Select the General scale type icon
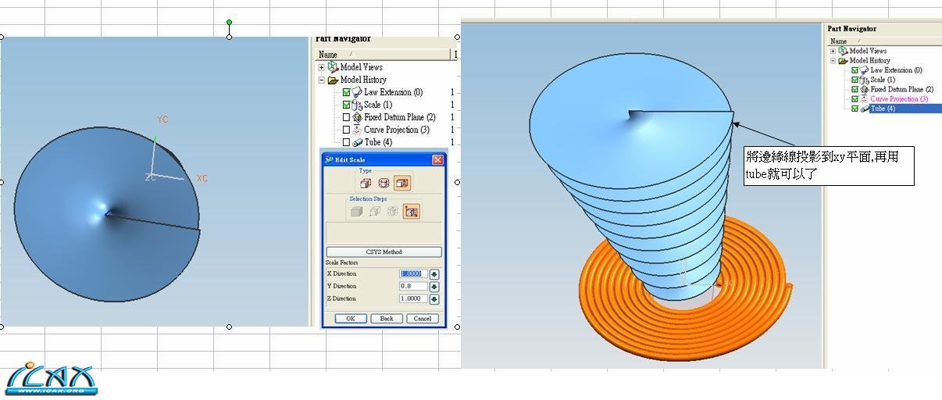This screenshot has width=942, height=400. pos(402,183)
